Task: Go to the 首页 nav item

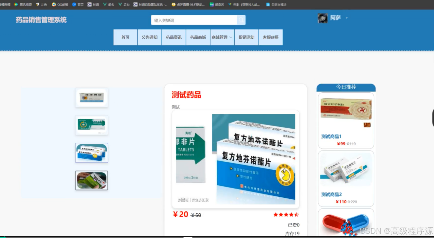Action: click(125, 37)
